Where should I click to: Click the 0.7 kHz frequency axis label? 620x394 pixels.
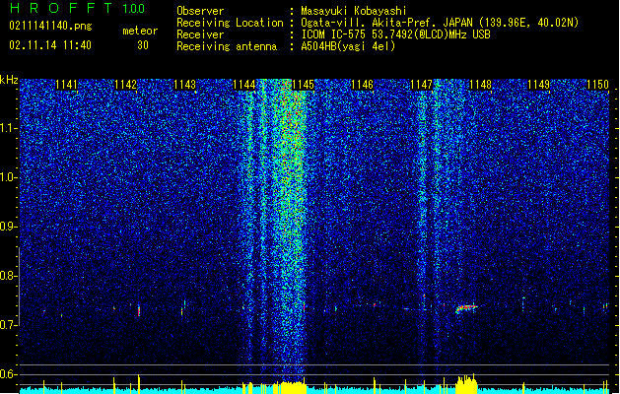click(x=8, y=325)
